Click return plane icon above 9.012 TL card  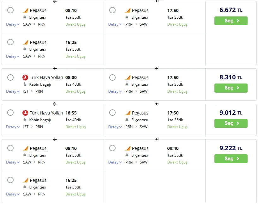click(x=157, y=104)
